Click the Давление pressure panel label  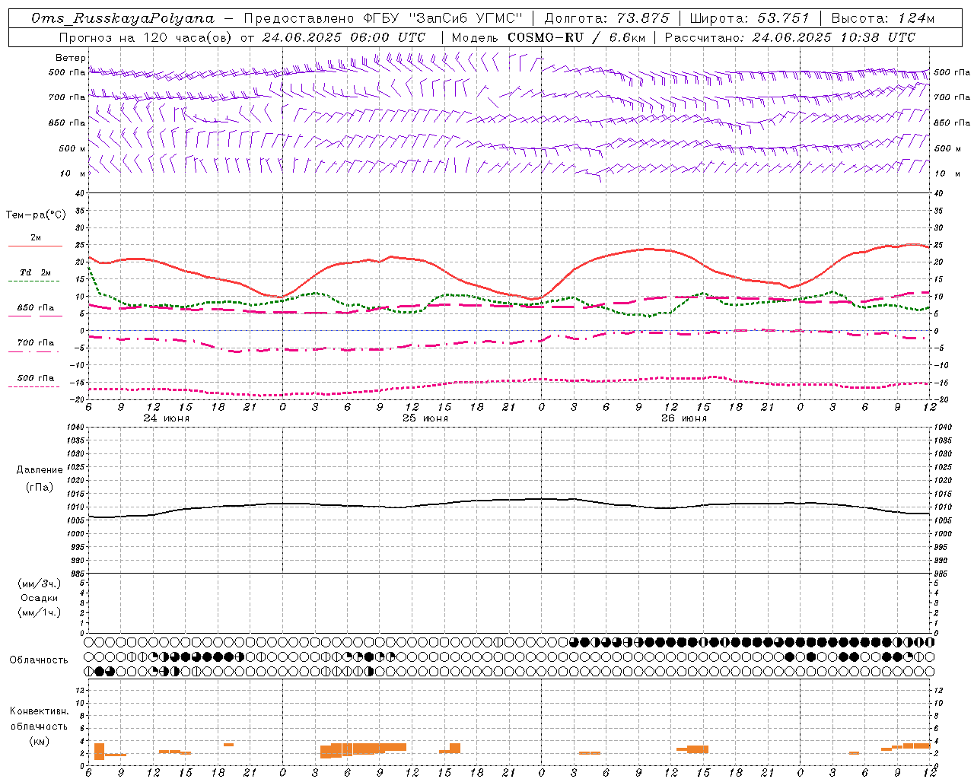[40, 470]
